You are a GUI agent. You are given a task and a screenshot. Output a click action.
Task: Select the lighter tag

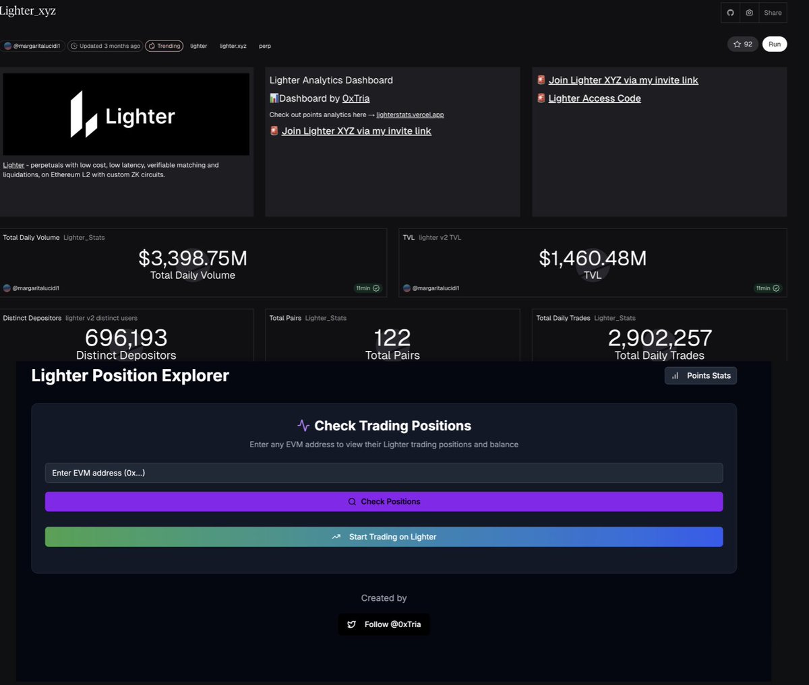pos(198,46)
